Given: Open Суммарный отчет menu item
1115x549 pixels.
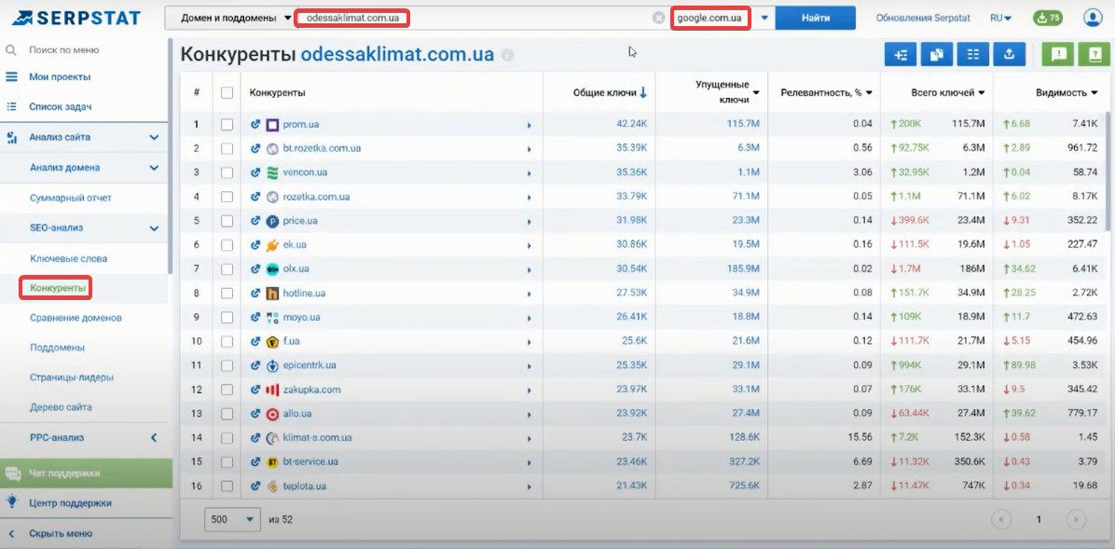Looking at the screenshot, I should pyautogui.click(x=71, y=199).
